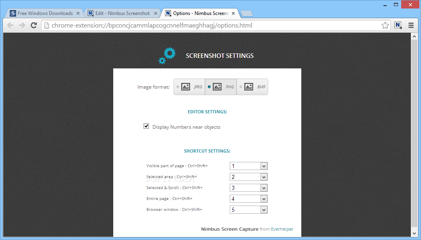The height and width of the screenshot is (240, 421).
Task: Bookmark this page with the star icon
Action: point(385,25)
